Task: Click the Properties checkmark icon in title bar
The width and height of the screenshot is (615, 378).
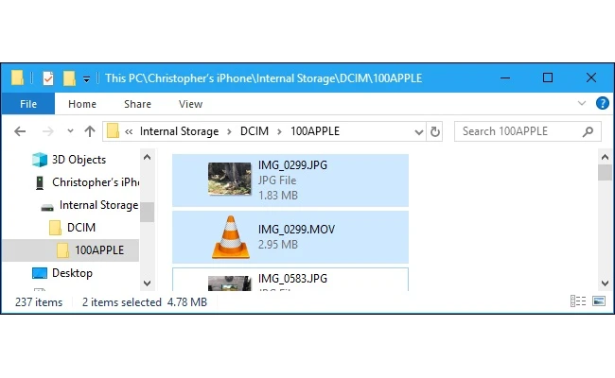Action: tap(47, 77)
